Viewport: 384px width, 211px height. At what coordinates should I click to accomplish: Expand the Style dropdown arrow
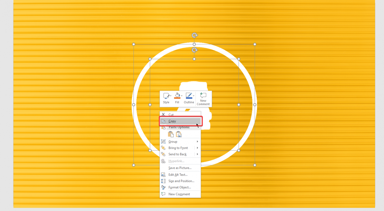pos(171,96)
